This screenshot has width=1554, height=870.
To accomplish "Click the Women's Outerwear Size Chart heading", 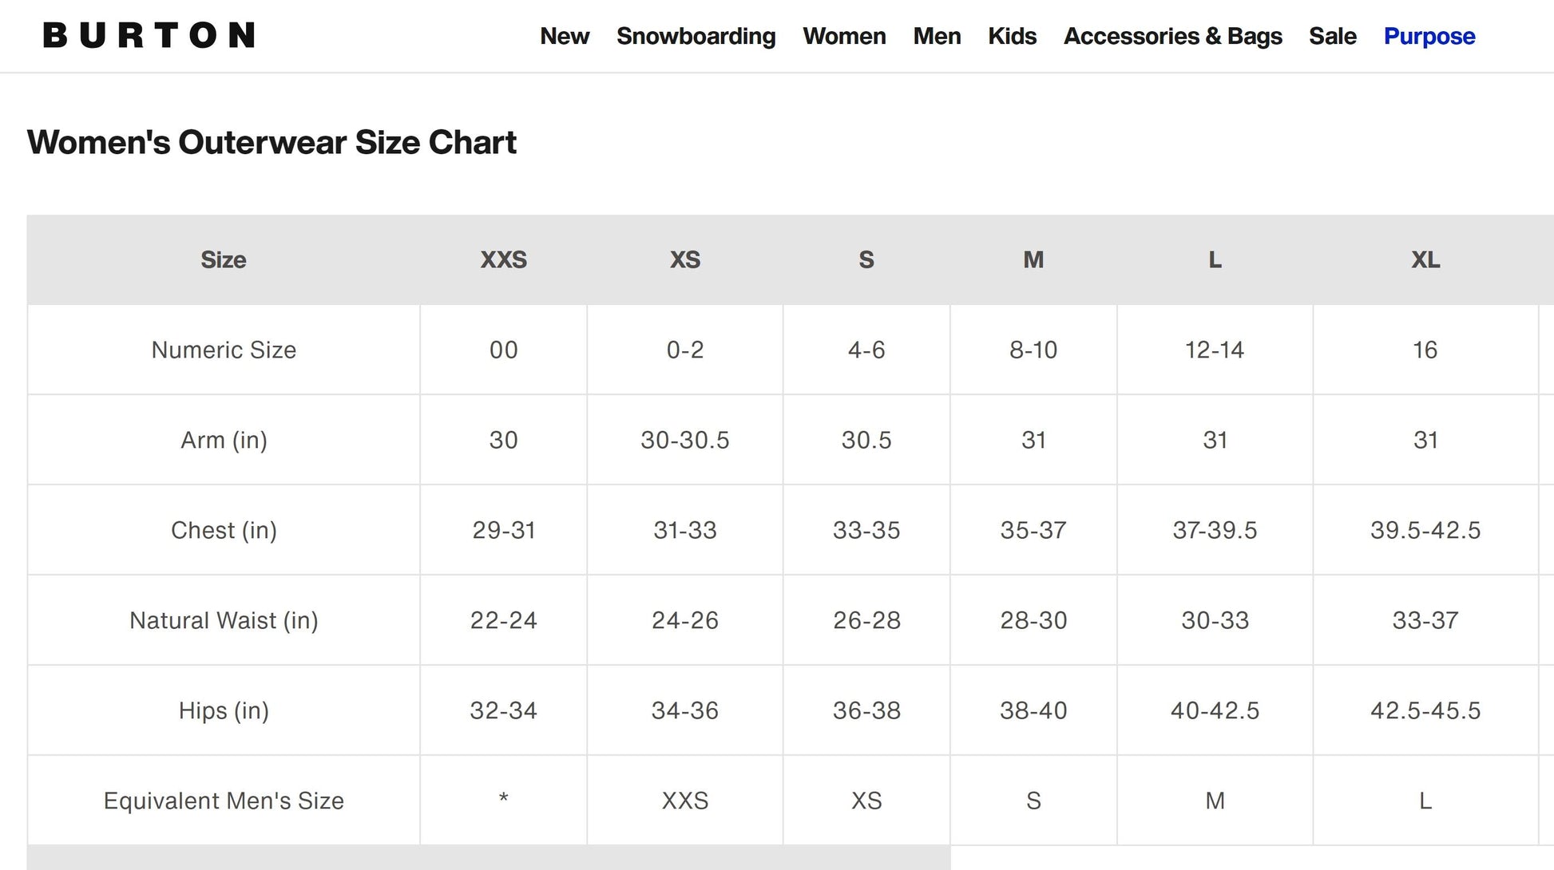I will pos(272,143).
